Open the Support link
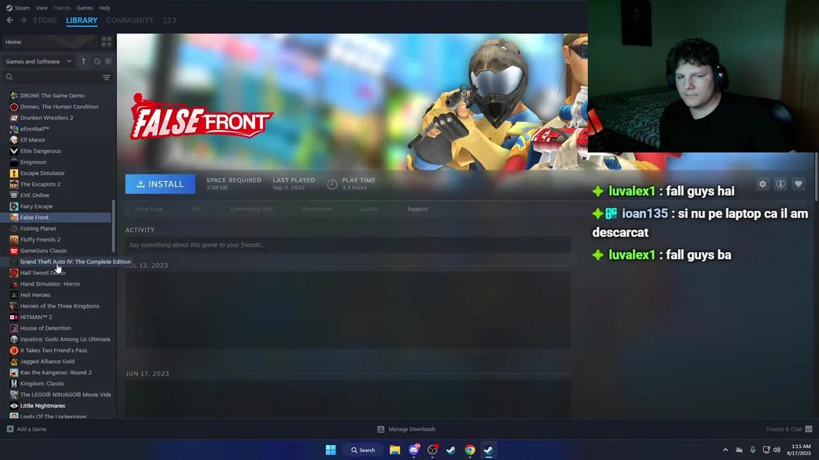The width and height of the screenshot is (819, 460). (417, 209)
